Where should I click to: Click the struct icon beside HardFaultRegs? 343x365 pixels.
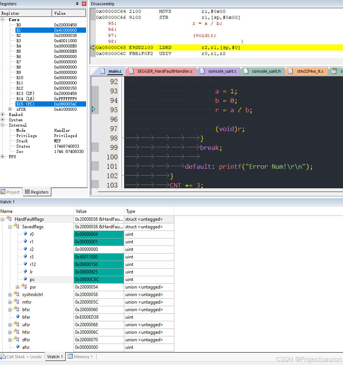[9, 219]
